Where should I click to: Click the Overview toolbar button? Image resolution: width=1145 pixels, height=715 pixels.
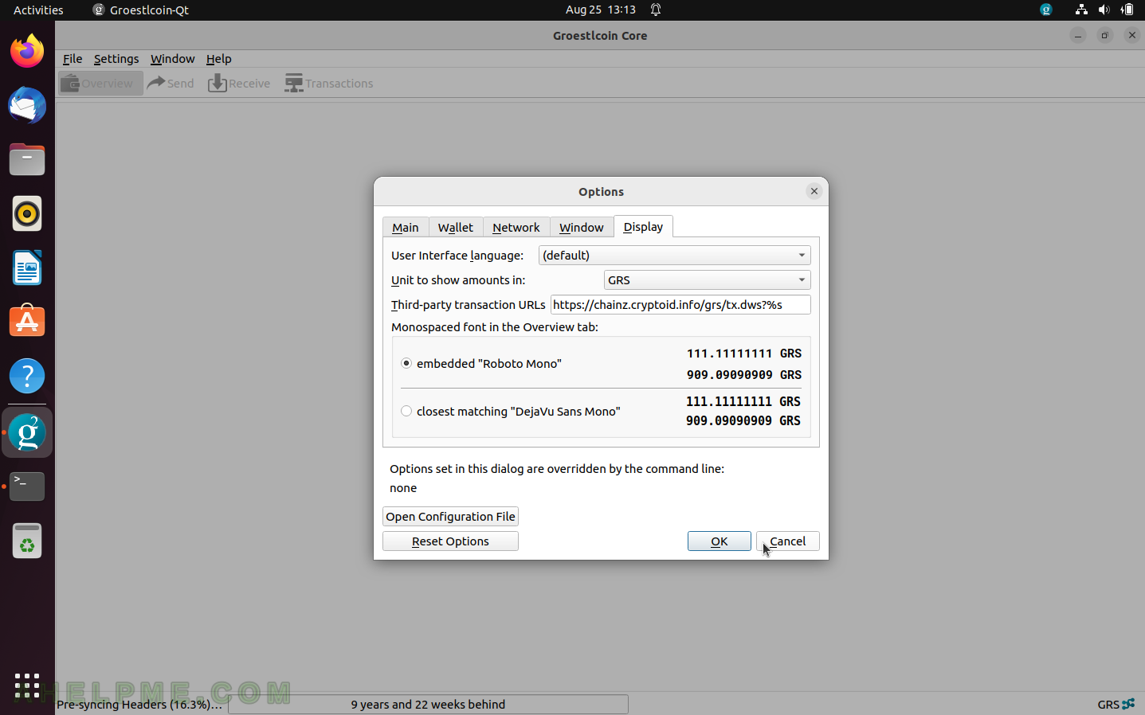(100, 83)
